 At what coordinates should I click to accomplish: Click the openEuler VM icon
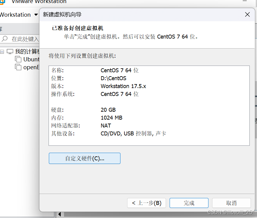tap(18, 67)
